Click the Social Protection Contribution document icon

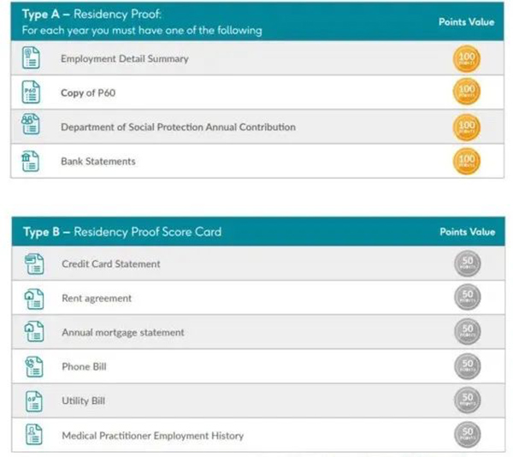coord(31,124)
